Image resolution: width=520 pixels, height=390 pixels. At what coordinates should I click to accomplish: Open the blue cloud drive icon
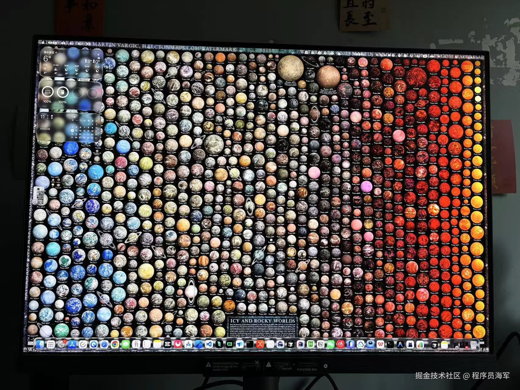[361, 344]
